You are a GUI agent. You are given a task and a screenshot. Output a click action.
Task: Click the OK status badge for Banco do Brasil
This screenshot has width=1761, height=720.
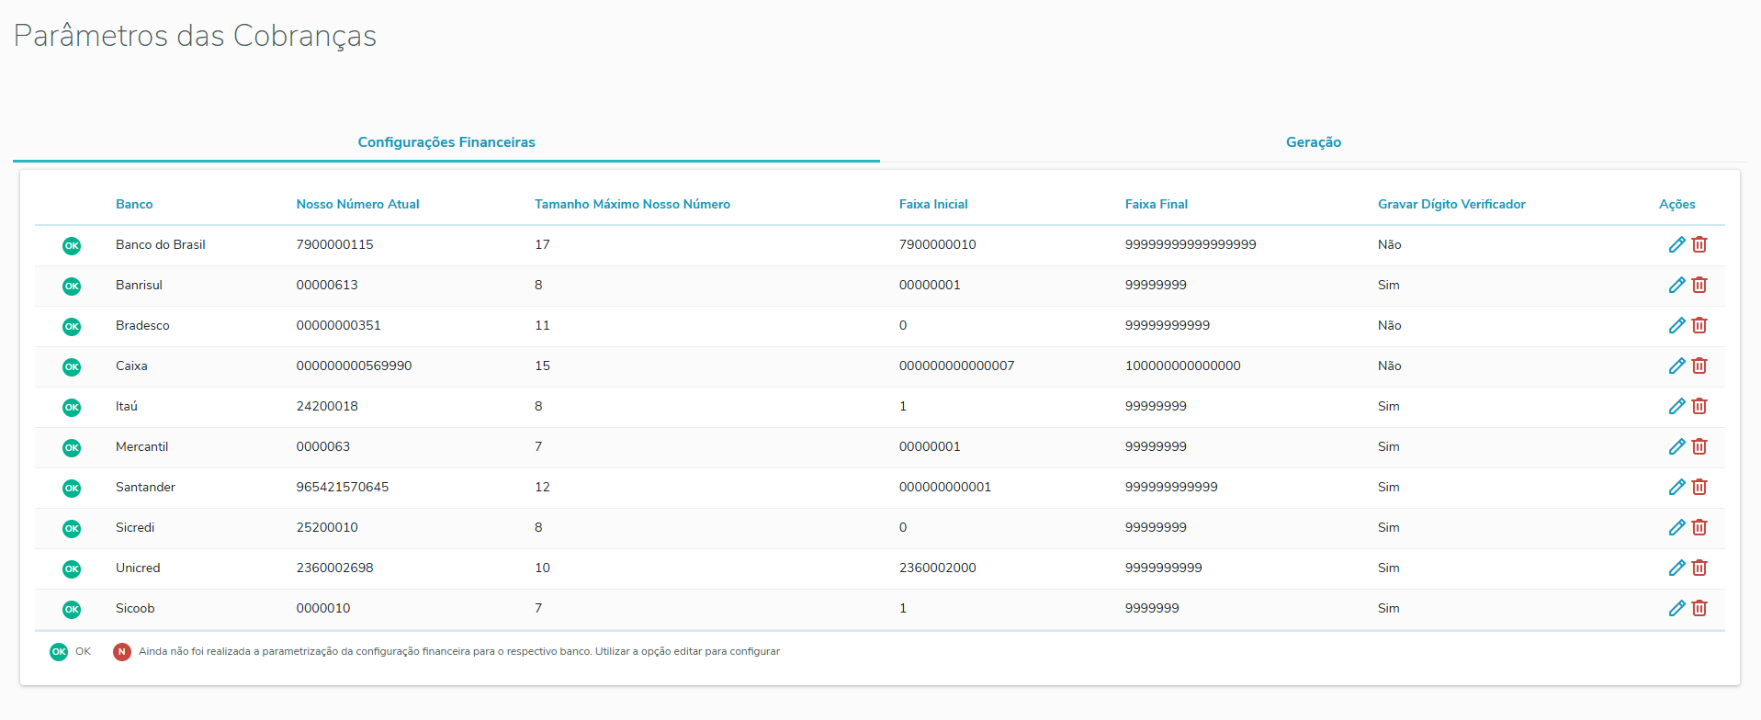[x=72, y=245]
